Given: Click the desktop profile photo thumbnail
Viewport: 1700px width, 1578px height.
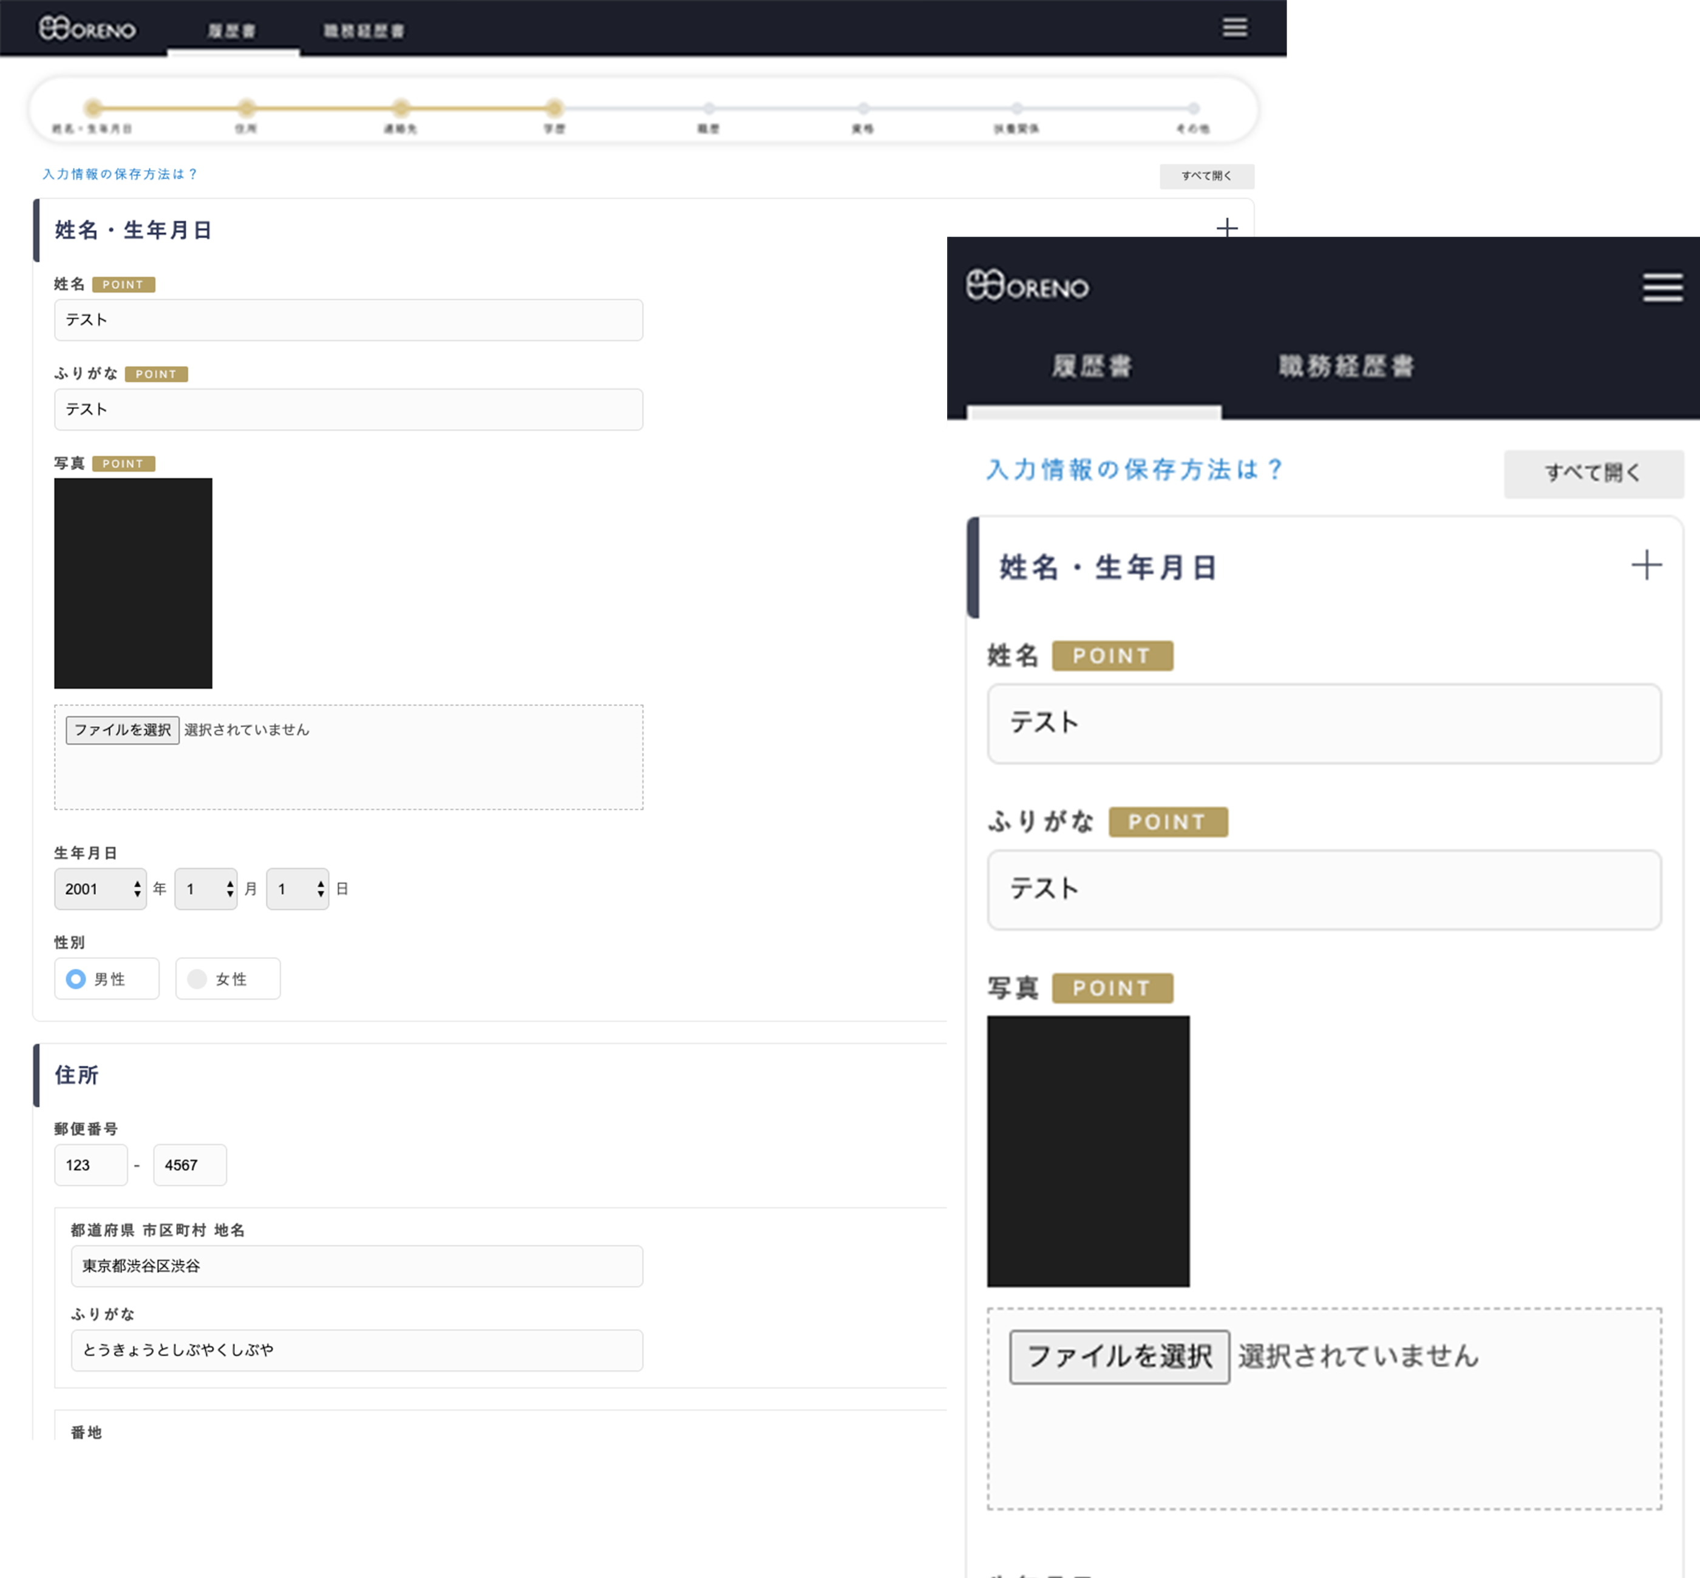Looking at the screenshot, I should click(x=133, y=583).
